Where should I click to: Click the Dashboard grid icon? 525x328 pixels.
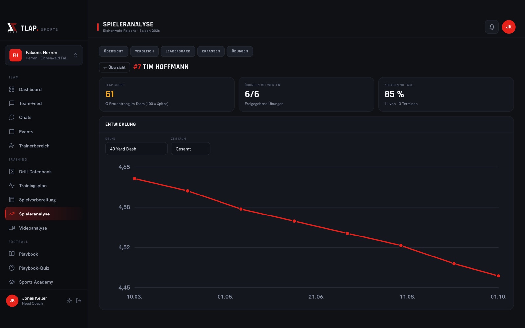12,89
